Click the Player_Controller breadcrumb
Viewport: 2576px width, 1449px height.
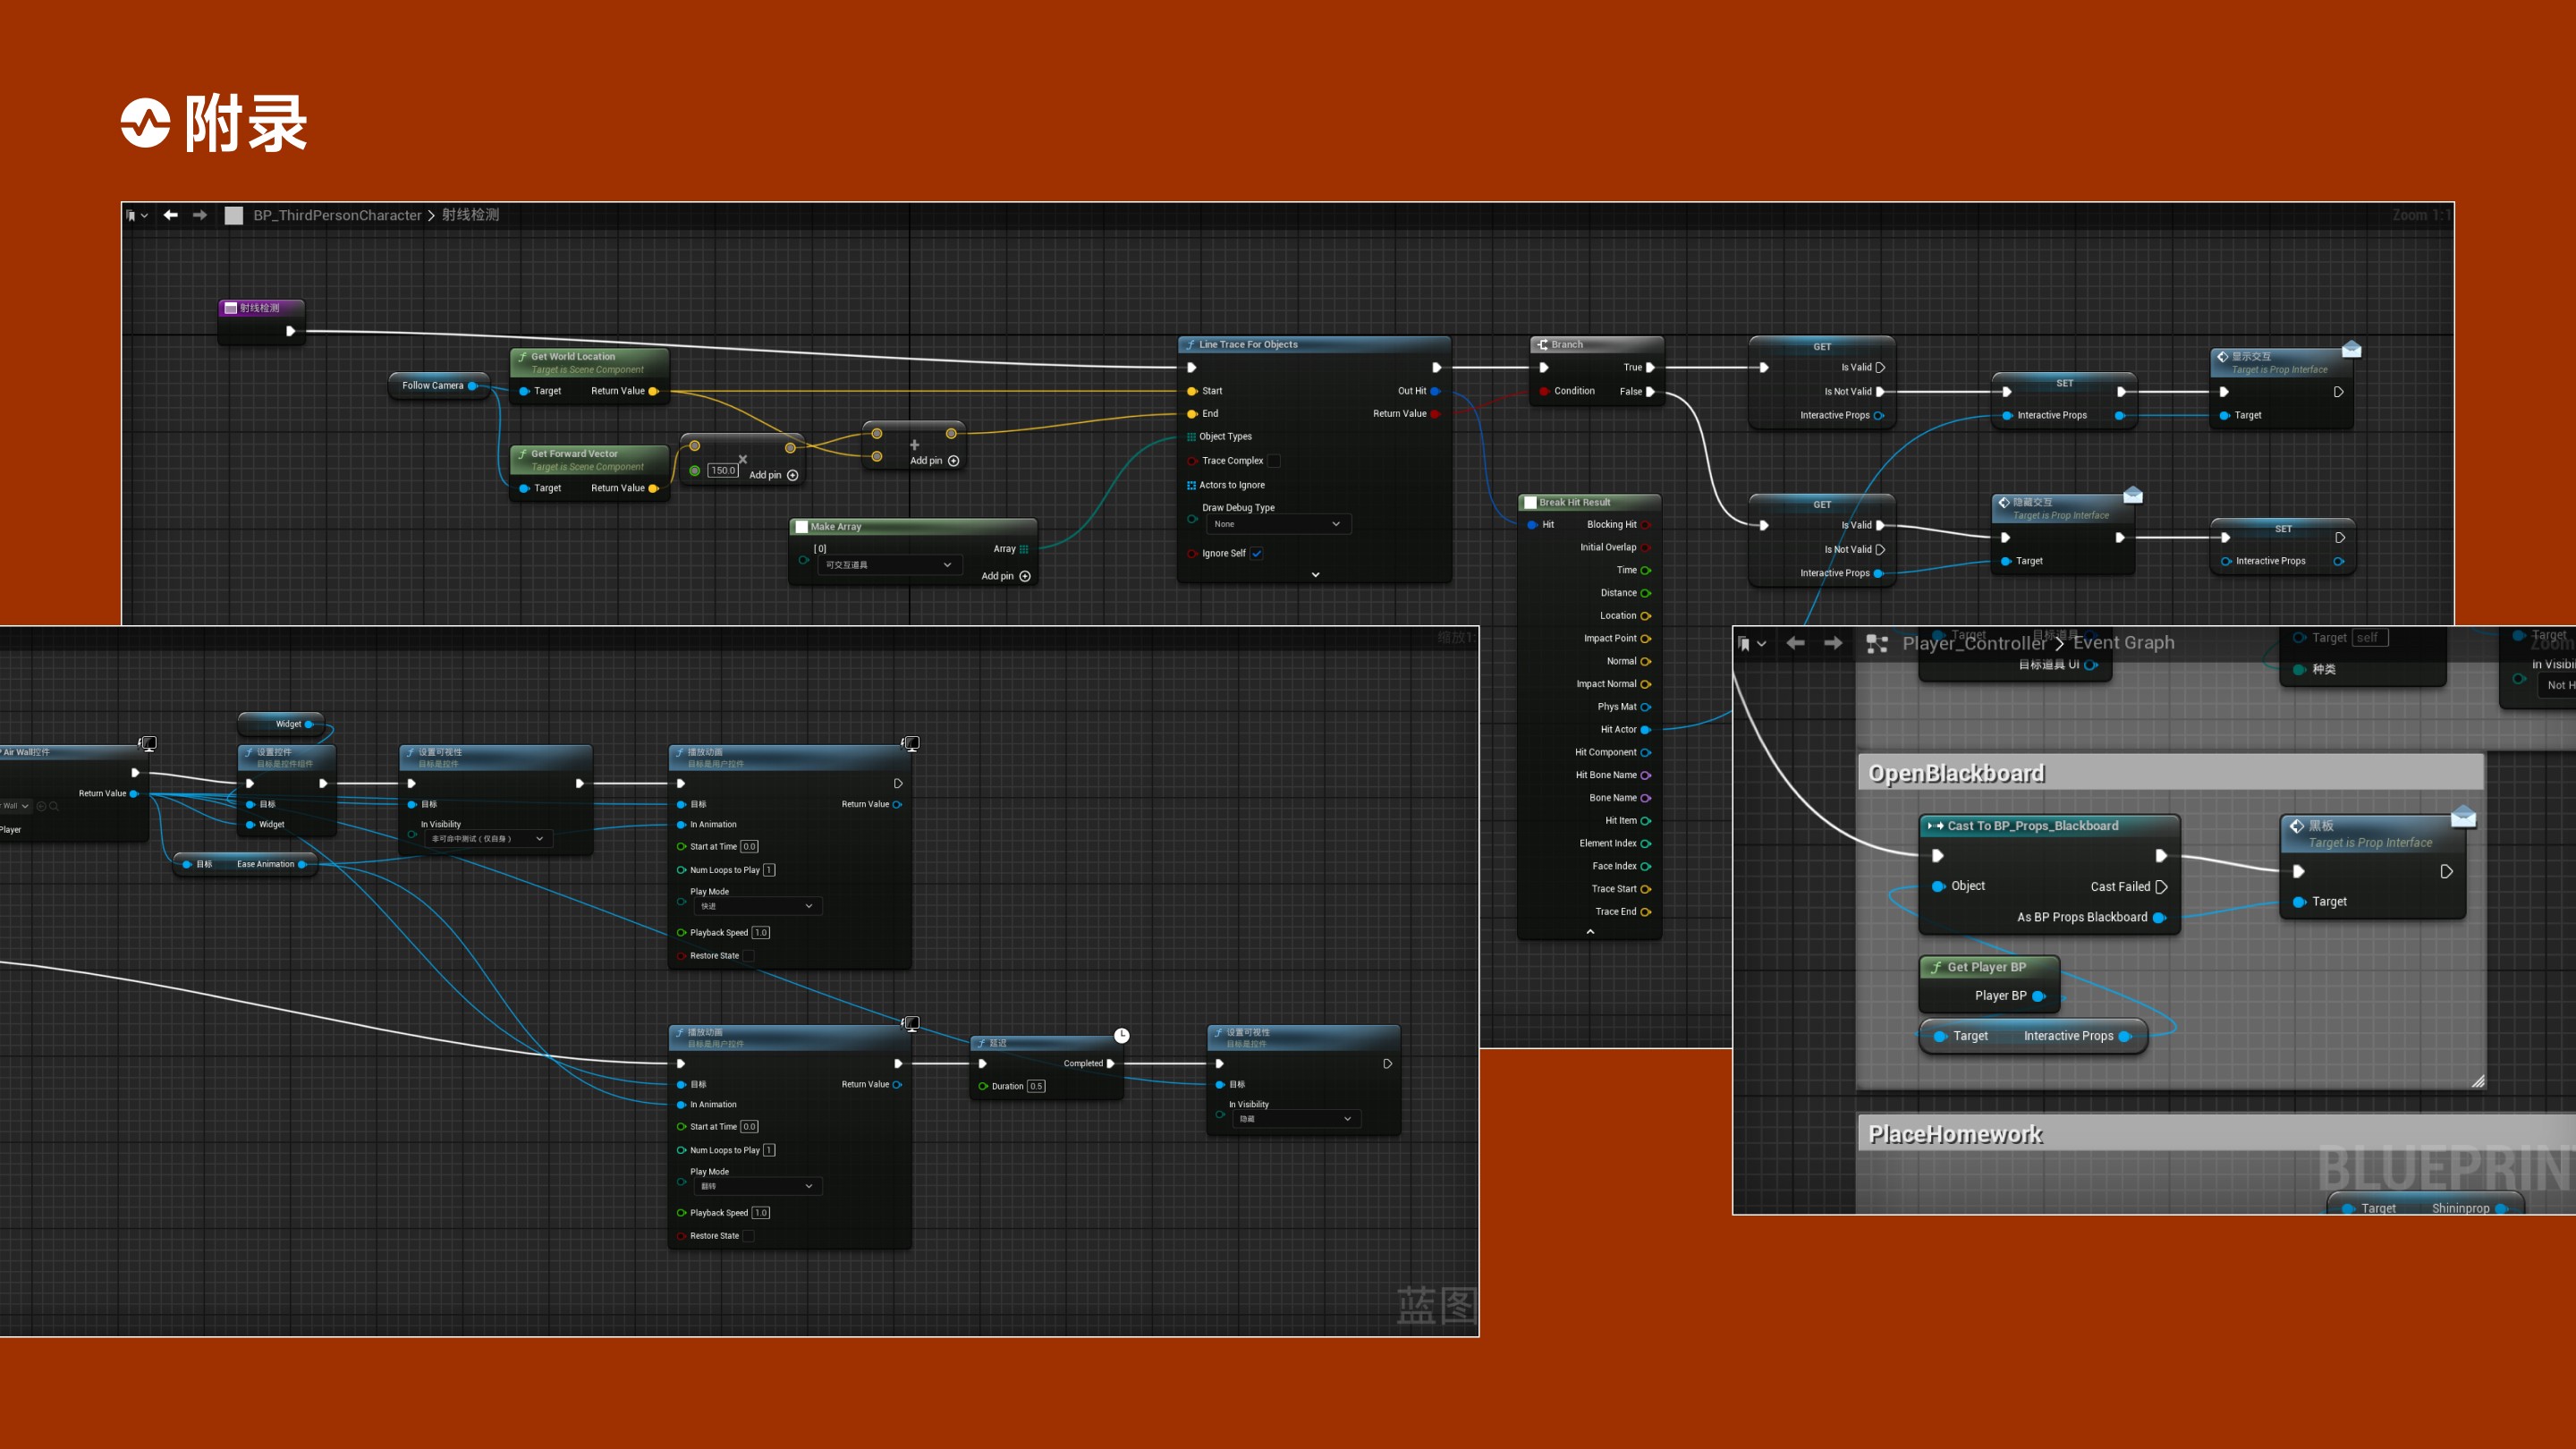(1974, 643)
